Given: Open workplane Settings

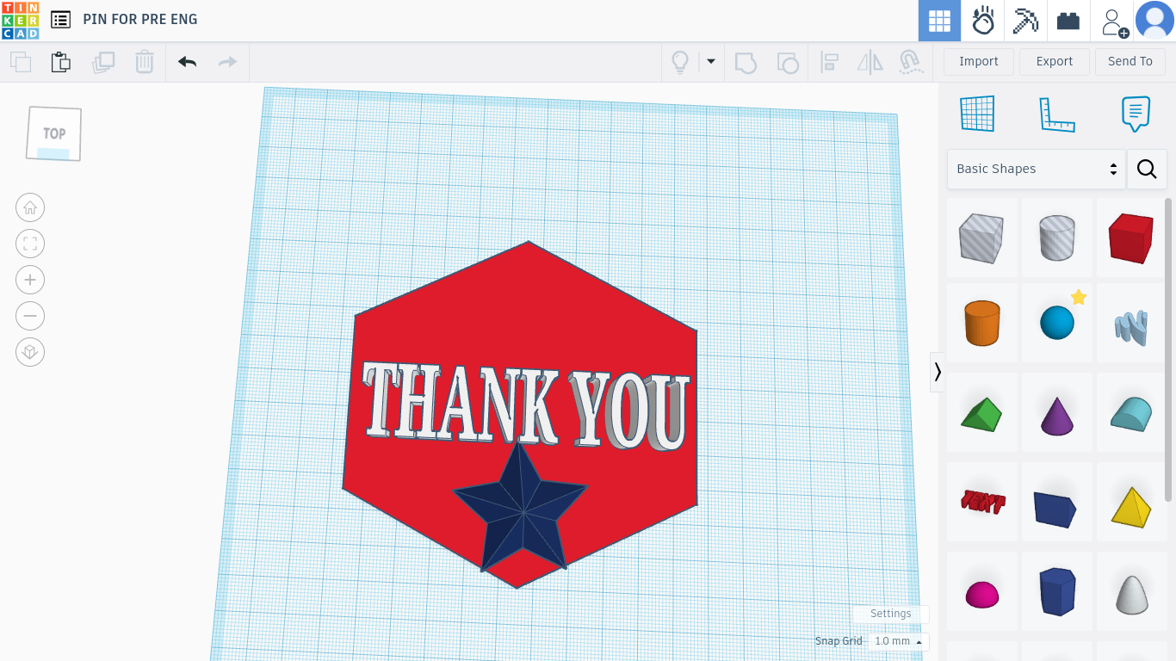Looking at the screenshot, I should pyautogui.click(x=890, y=614).
